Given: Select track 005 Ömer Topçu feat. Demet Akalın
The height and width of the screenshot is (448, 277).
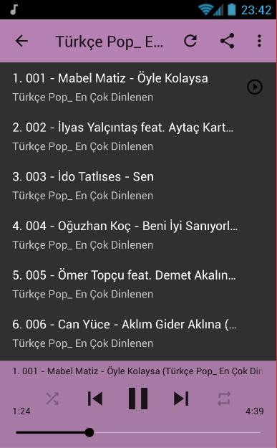Looking at the screenshot, I should pos(138,285).
